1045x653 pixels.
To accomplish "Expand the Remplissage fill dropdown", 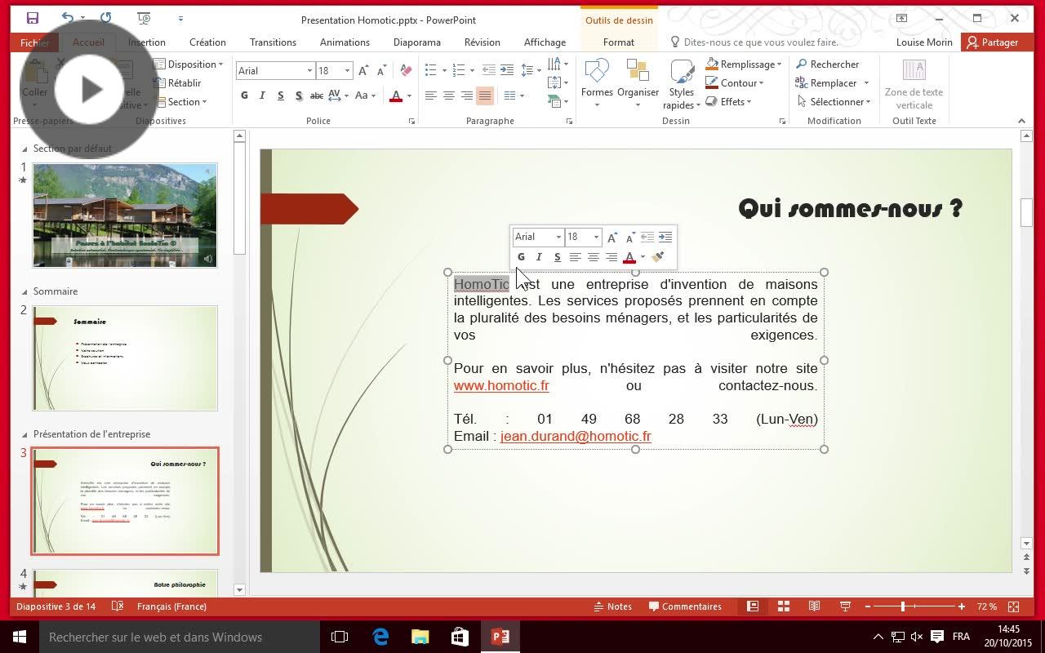I will tap(779, 64).
